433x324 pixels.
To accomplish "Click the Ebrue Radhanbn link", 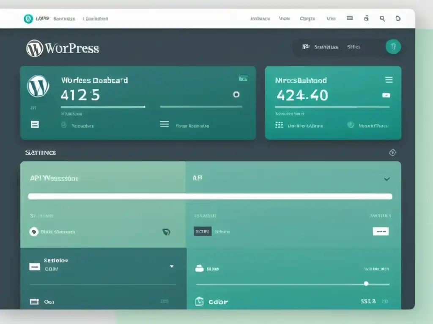I will [192, 126].
